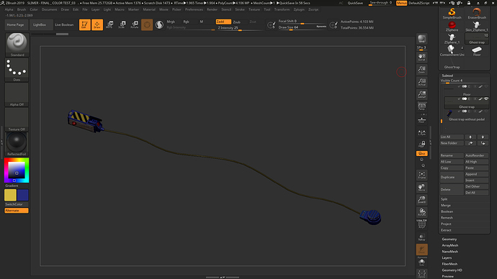Toggle Live Boolean mode
Viewport: 497px width, 279px height.
click(64, 24)
